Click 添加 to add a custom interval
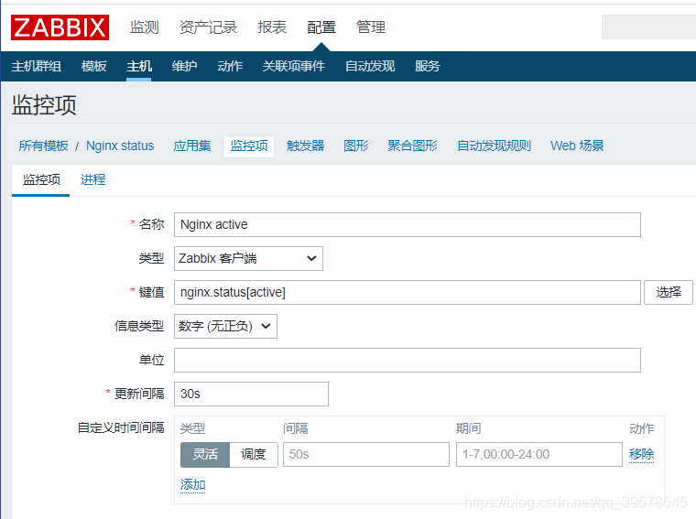The image size is (696, 519). [192, 484]
